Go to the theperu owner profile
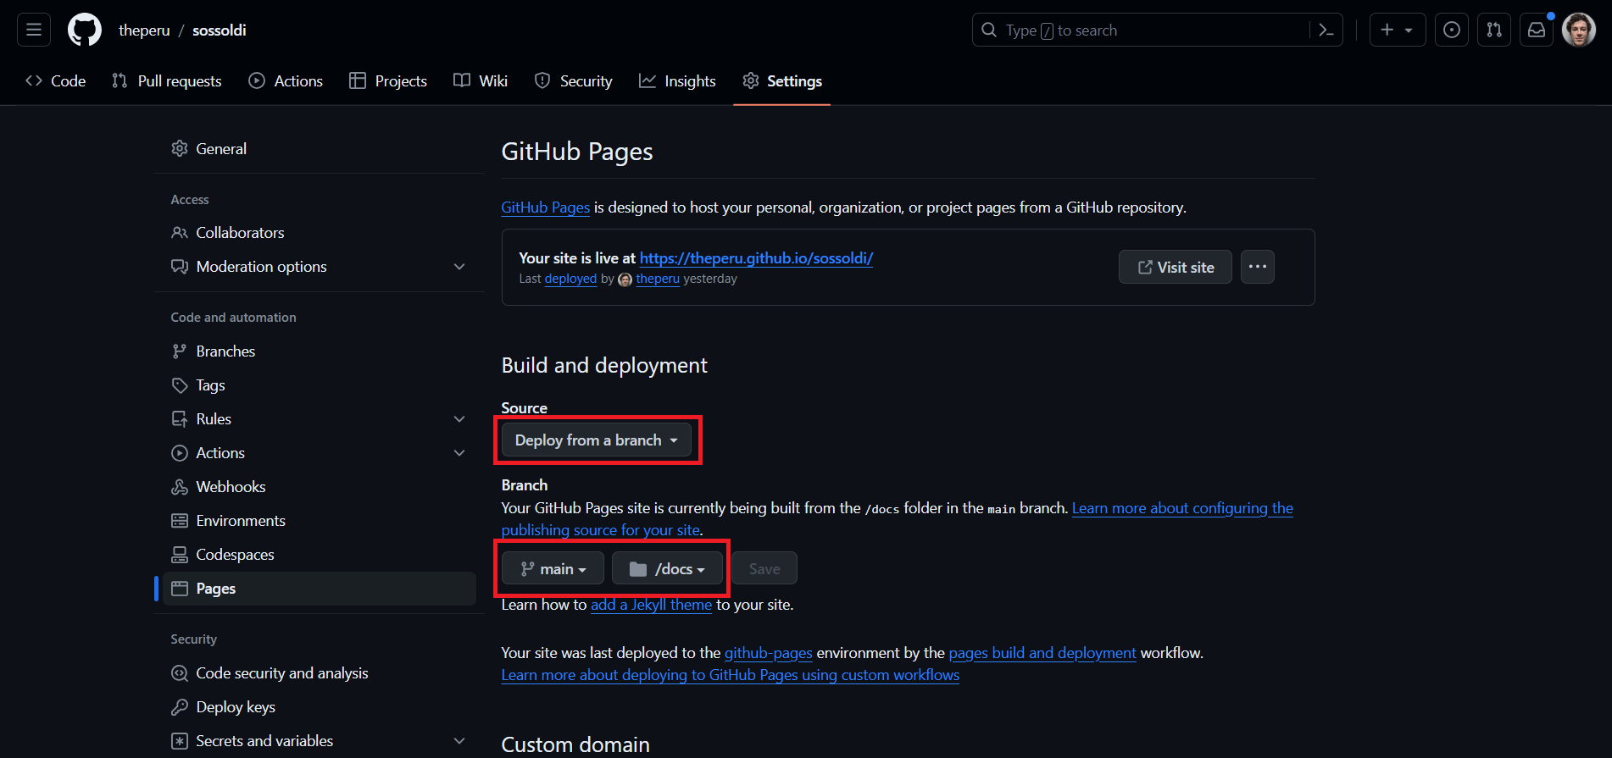The height and width of the screenshot is (758, 1612). pos(144,30)
